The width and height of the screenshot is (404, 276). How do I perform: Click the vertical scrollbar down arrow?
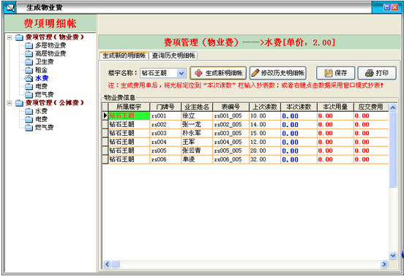(393, 256)
